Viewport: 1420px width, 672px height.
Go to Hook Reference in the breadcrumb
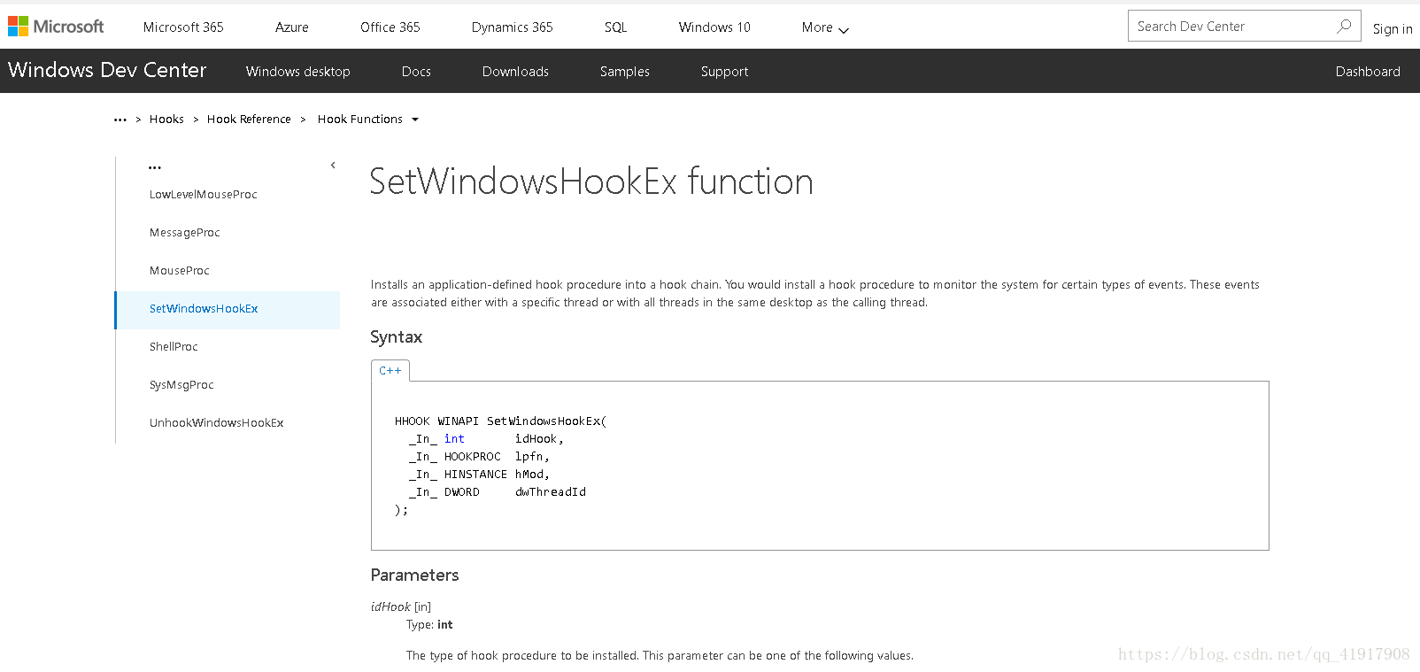pos(249,120)
